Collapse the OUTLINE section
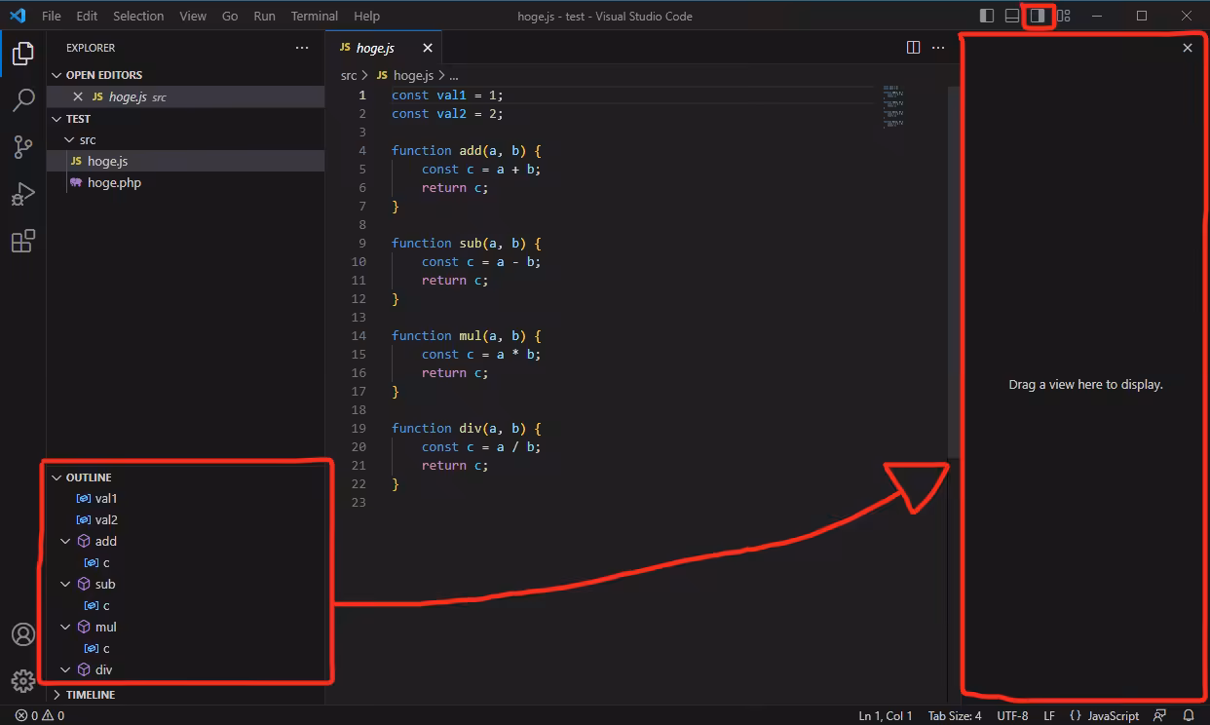The image size is (1210, 725). pyautogui.click(x=57, y=477)
